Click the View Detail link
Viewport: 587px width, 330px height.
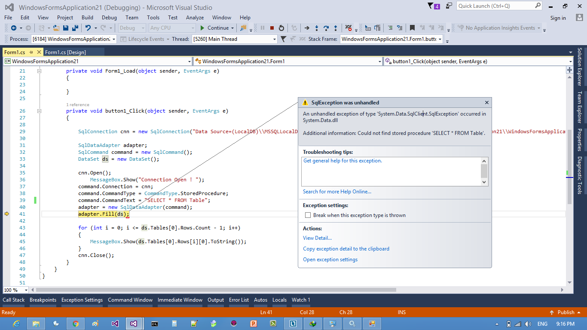tap(317, 238)
